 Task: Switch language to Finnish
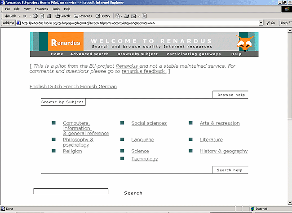(88, 87)
